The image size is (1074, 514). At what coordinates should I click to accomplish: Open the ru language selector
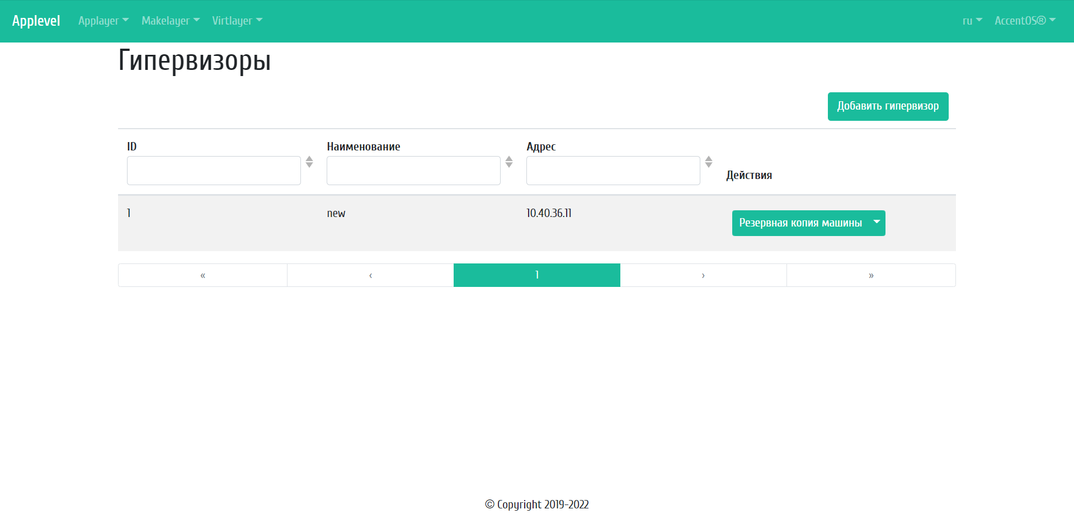(x=972, y=21)
